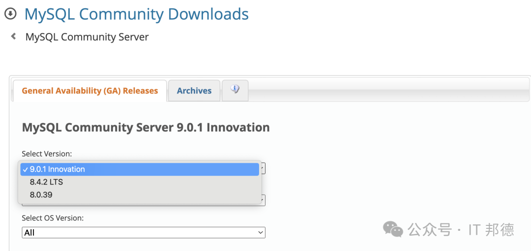The image size is (531, 251).
Task: Select version 8.0.39 in the dropdown list
Action: point(140,195)
